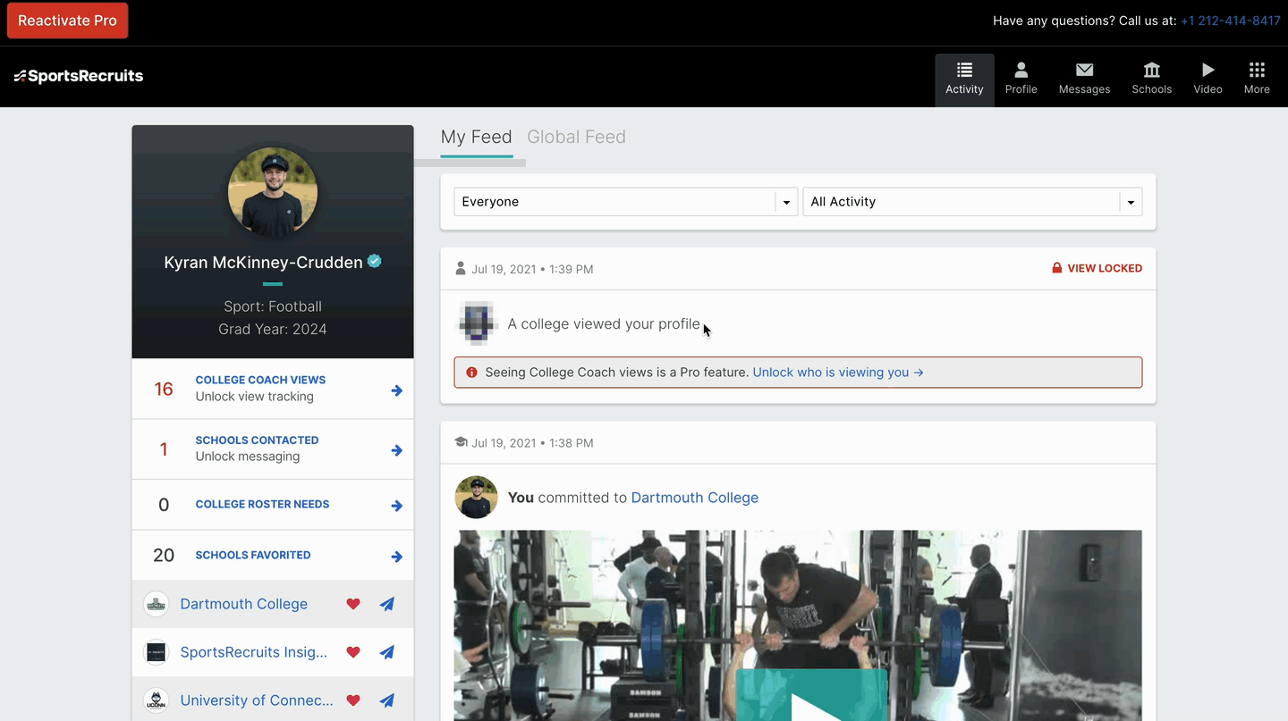
Task: Click the Schools Favorited label
Action: pyautogui.click(x=253, y=555)
